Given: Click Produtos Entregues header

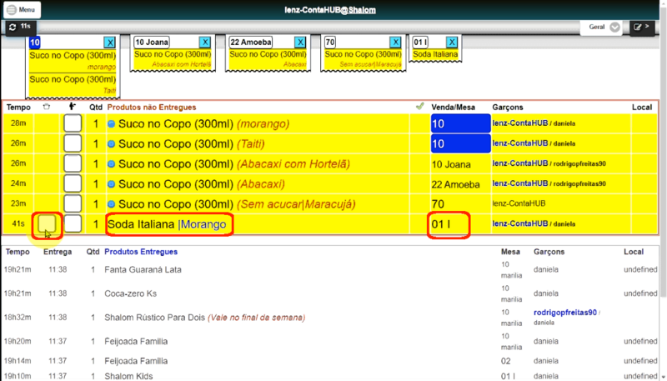Looking at the screenshot, I should point(141,252).
